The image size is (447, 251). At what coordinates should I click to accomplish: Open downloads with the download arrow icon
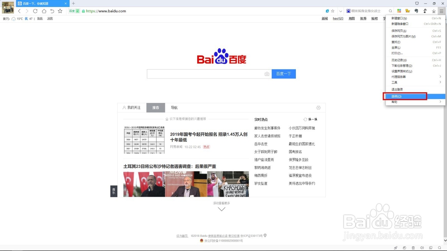click(x=434, y=11)
